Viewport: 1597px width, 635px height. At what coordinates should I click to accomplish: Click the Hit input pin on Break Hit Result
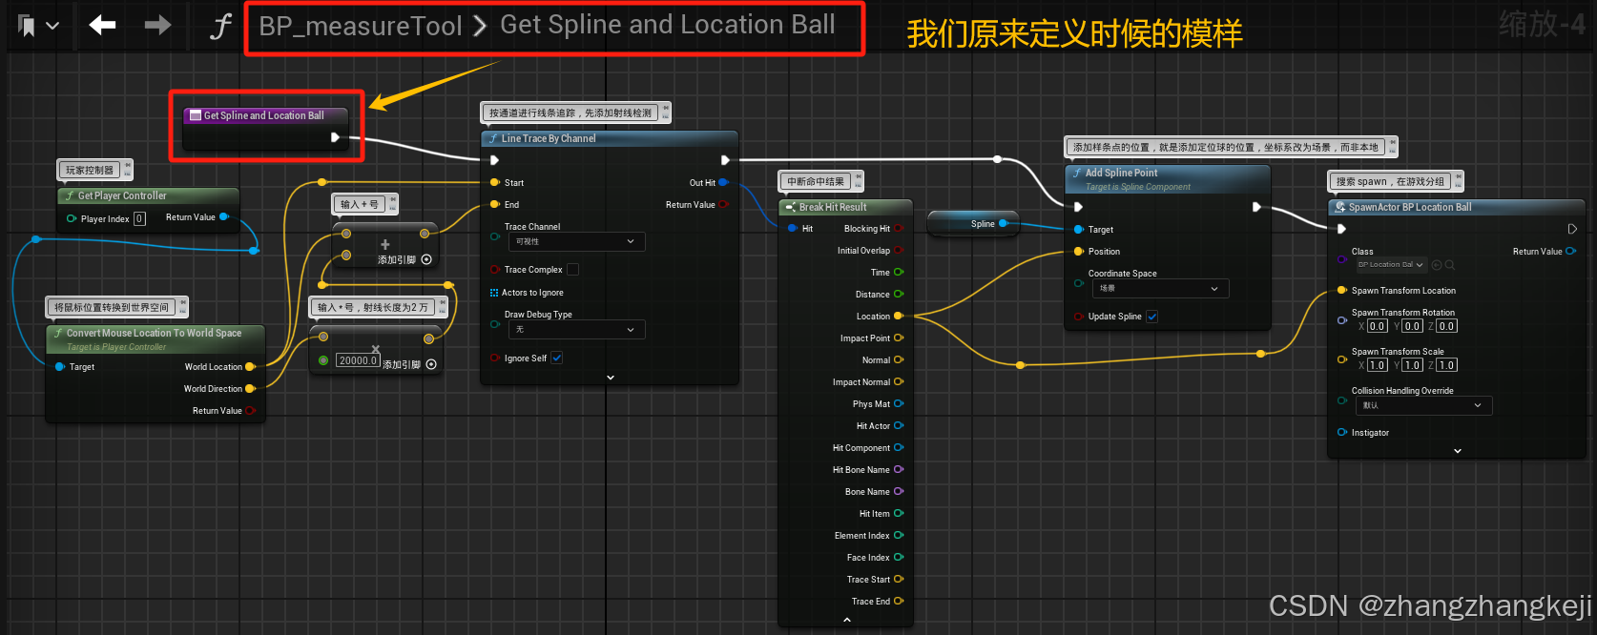793,229
